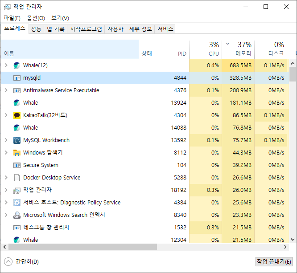Click the 작업 끝내기(E) button
Viewport: 297px width, 273px height.
click(x=274, y=262)
